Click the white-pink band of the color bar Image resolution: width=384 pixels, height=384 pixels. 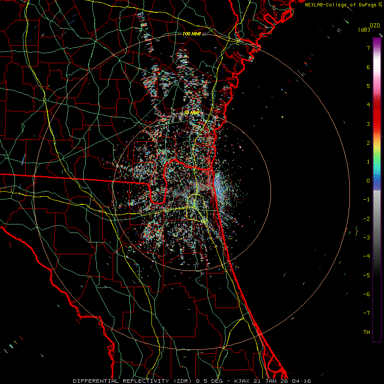tap(377, 67)
